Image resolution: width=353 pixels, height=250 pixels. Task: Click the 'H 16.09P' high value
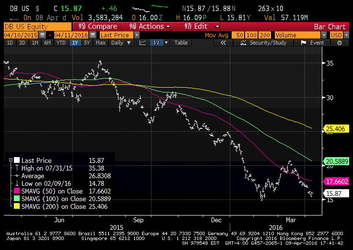pos(191,18)
